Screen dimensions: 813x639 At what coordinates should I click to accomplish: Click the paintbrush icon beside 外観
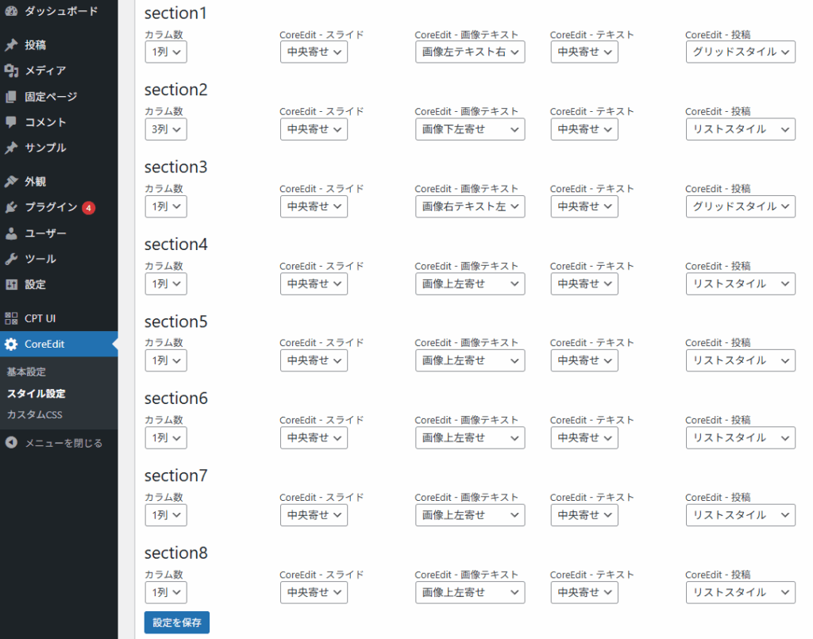click(11, 182)
